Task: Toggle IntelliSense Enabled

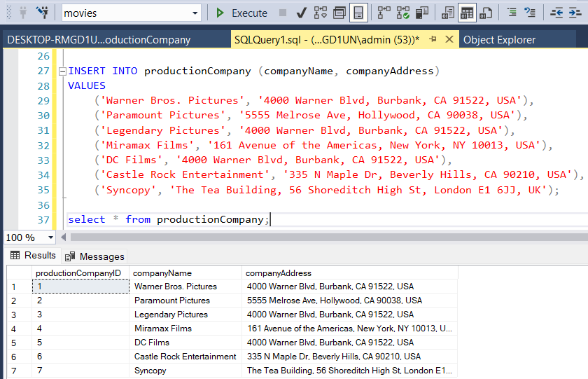Action: 358,13
